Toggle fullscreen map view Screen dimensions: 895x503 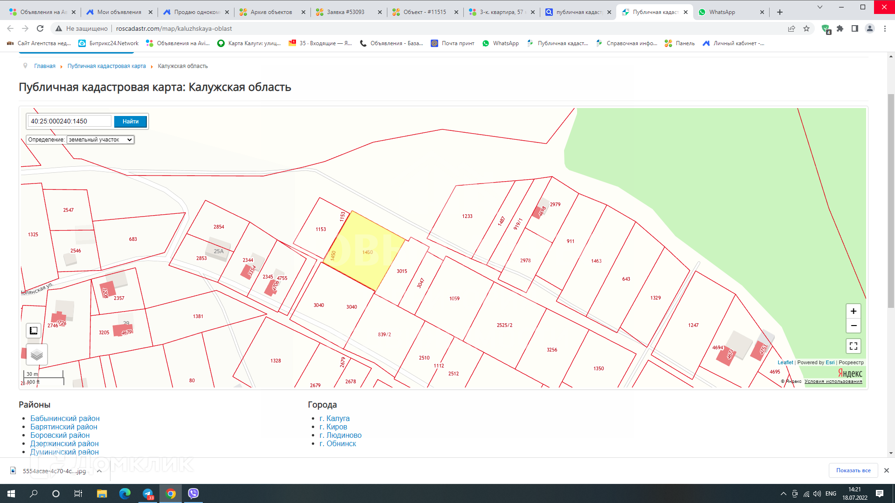[x=853, y=346]
